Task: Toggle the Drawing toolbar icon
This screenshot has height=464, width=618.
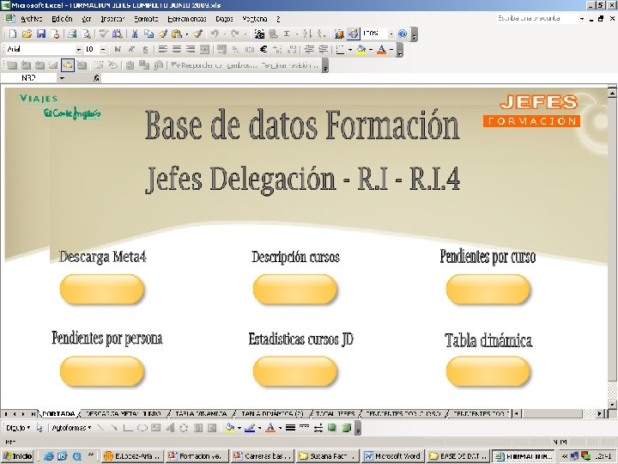Action: [353, 34]
